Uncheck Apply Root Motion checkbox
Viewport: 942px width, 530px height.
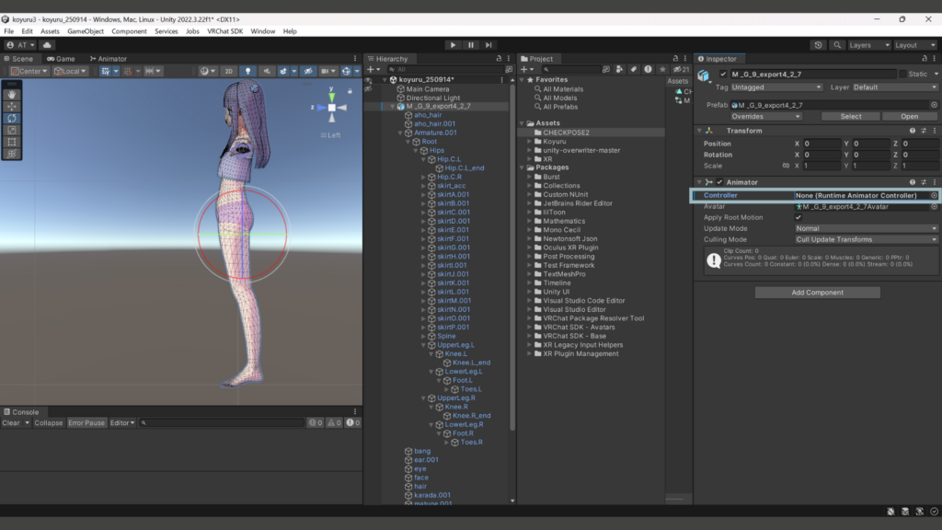(x=798, y=217)
